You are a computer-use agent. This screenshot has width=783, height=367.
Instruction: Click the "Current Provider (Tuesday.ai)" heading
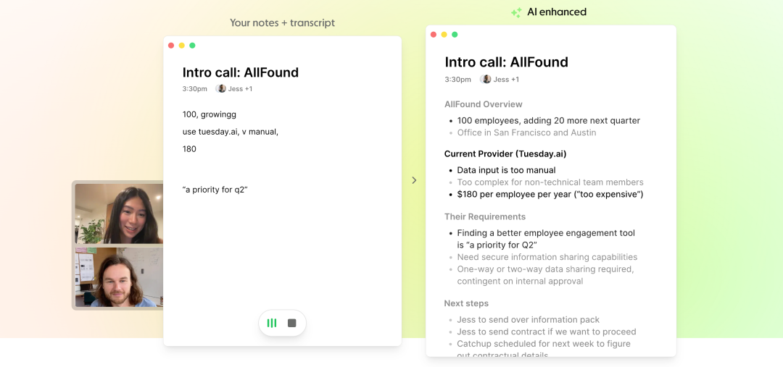(x=505, y=154)
